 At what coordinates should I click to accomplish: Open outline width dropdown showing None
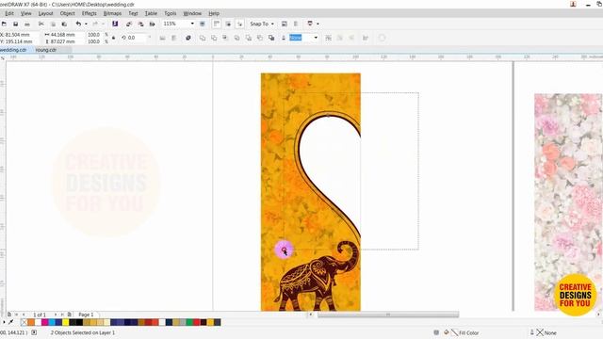tap(316, 38)
